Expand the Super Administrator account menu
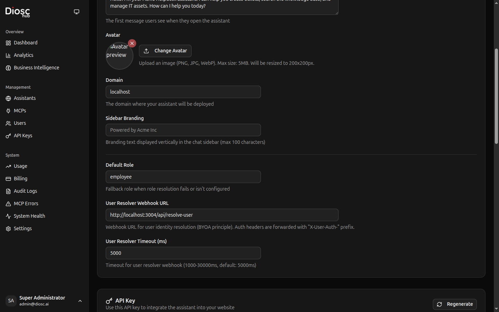Viewport: 499px width, 312px height. click(80, 301)
